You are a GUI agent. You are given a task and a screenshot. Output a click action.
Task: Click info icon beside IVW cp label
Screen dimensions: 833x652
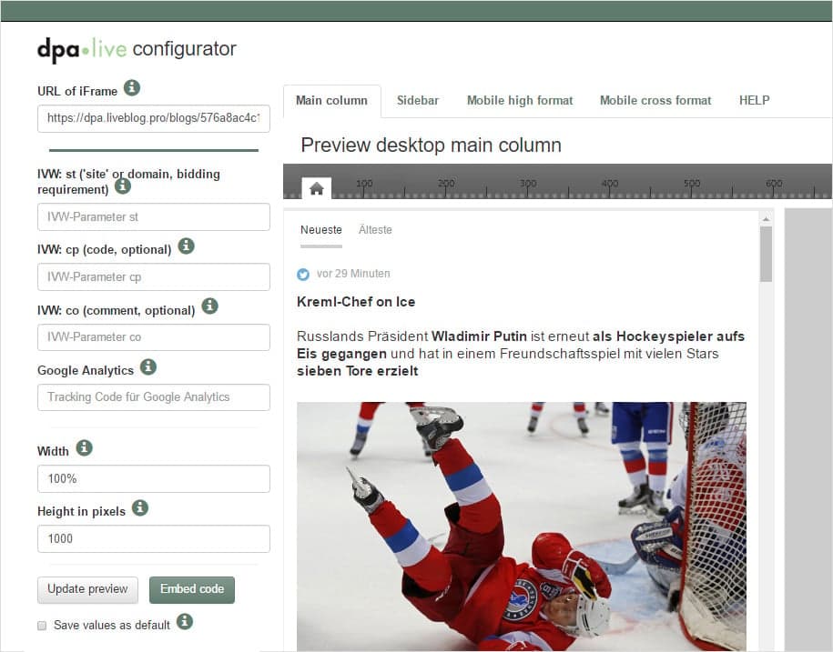186,246
